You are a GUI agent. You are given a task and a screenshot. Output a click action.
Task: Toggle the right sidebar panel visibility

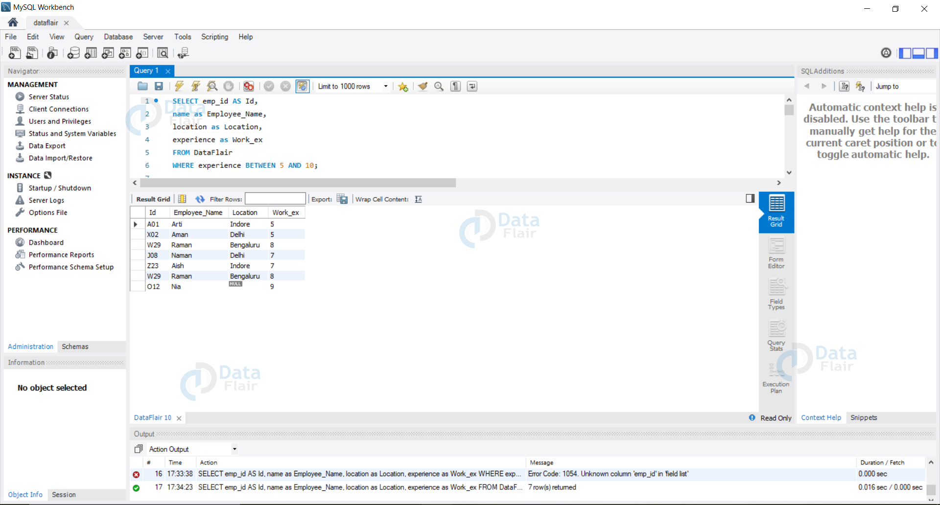tap(932, 53)
